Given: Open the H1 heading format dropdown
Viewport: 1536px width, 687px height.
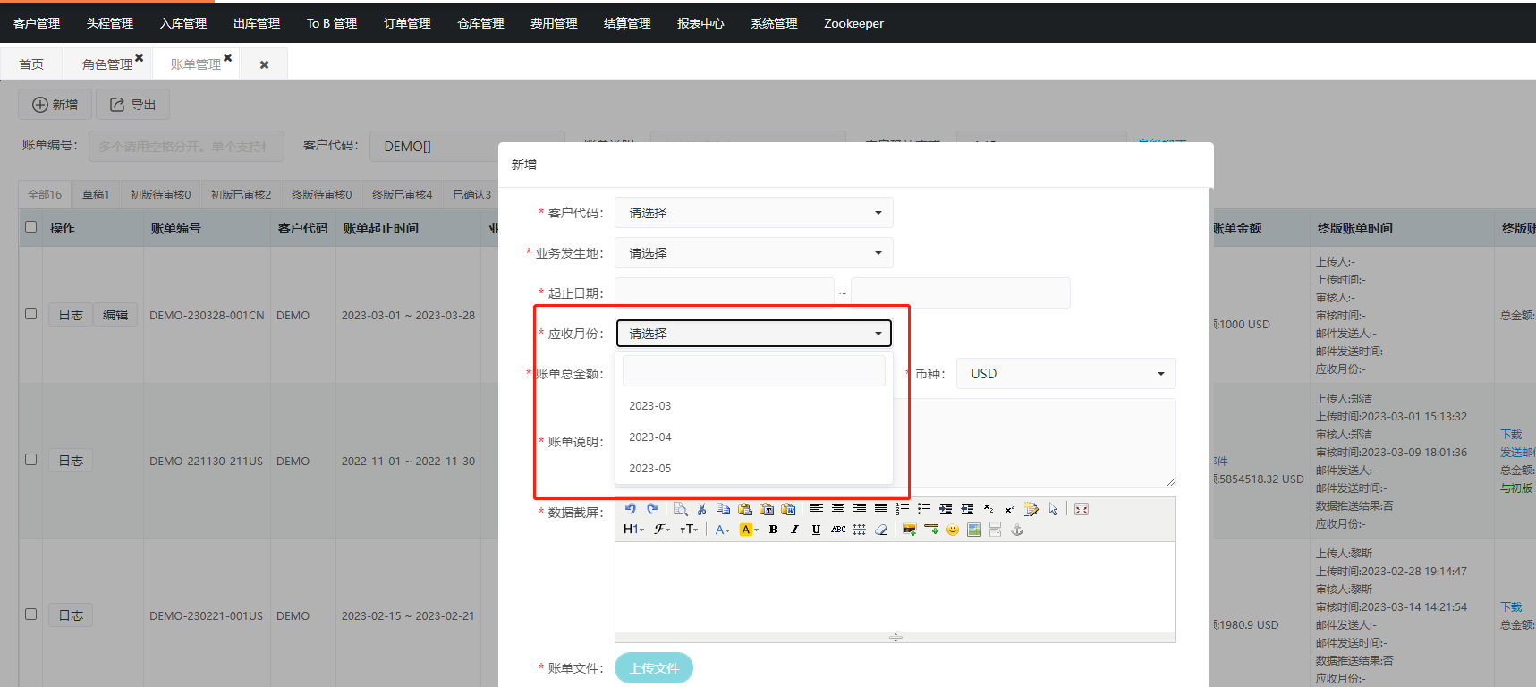Looking at the screenshot, I should click(633, 530).
